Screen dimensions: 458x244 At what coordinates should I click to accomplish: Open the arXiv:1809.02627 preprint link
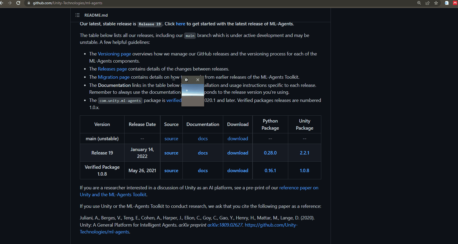pyautogui.click(x=225, y=225)
